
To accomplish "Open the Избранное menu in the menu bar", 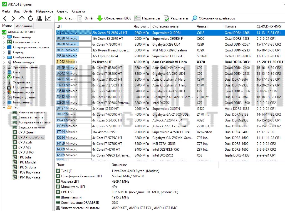I will 44,11.
